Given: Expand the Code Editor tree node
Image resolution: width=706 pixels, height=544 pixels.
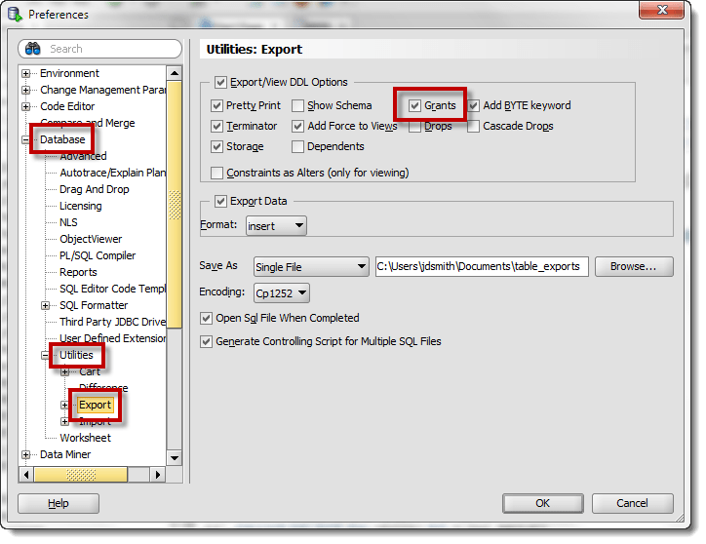Looking at the screenshot, I should pyautogui.click(x=26, y=106).
